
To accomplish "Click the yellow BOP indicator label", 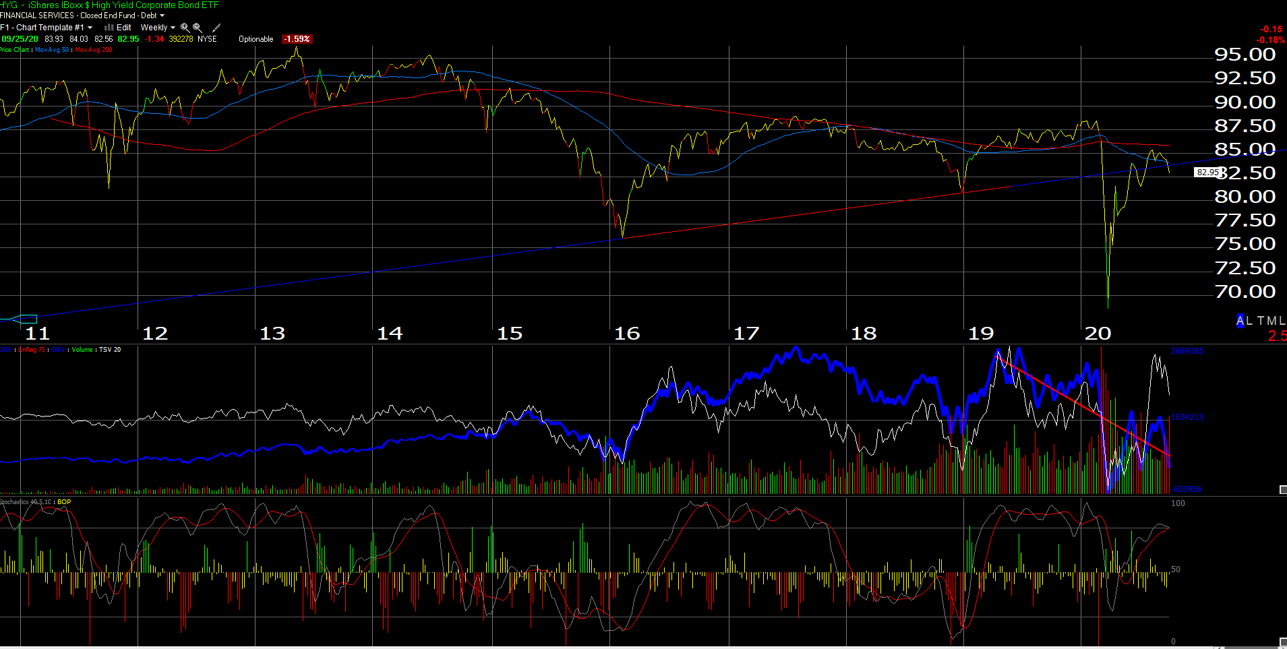I will coord(64,502).
